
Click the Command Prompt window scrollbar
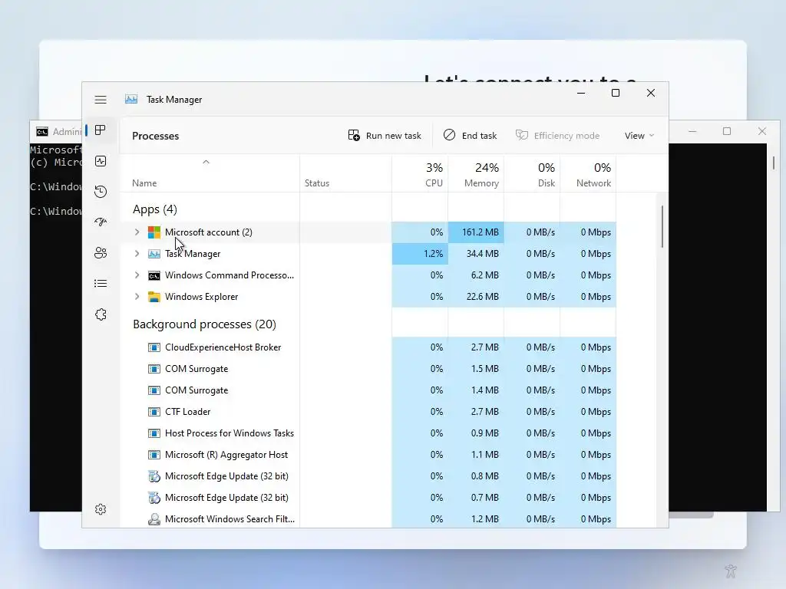tap(774, 163)
